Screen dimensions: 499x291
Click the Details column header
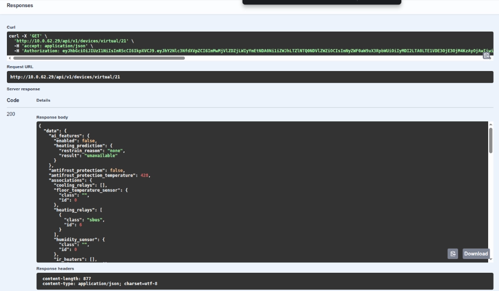coord(43,100)
